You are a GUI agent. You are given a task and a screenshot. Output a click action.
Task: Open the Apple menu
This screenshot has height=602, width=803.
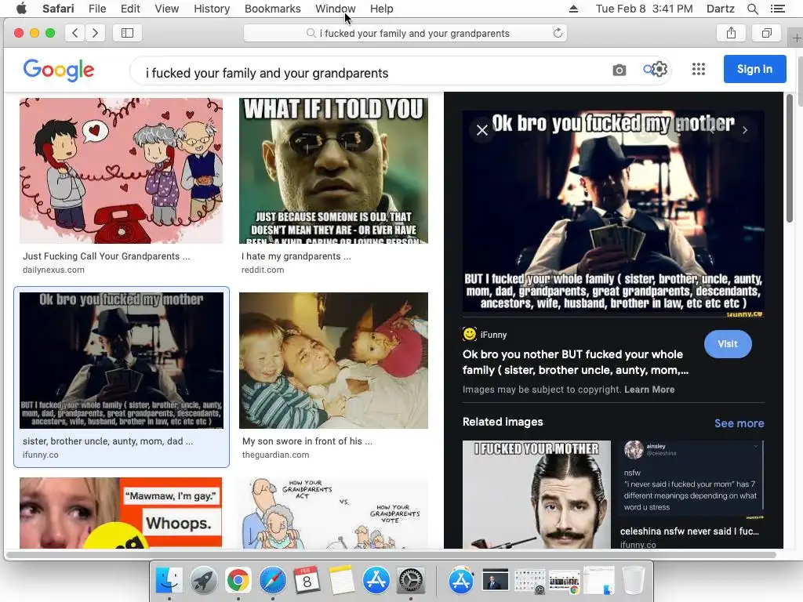click(21, 9)
